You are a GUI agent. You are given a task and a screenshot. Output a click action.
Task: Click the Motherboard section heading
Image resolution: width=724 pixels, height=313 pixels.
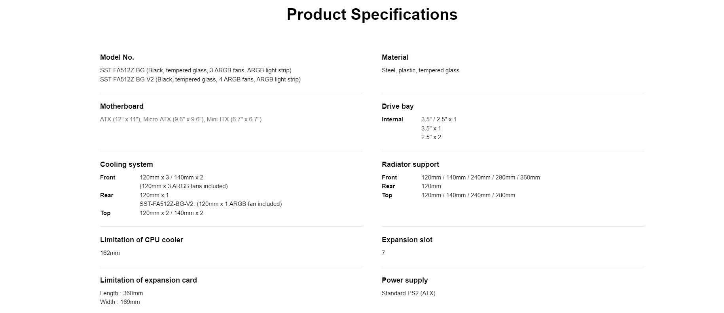tap(122, 106)
